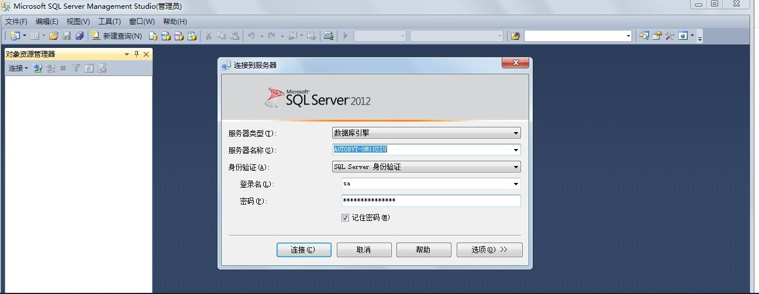Open the 工具(T) menu
Image resolution: width=759 pixels, height=294 pixels.
[109, 21]
